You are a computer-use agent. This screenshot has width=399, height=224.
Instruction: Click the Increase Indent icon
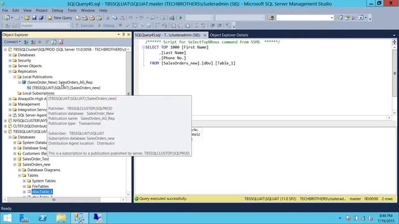219,26
